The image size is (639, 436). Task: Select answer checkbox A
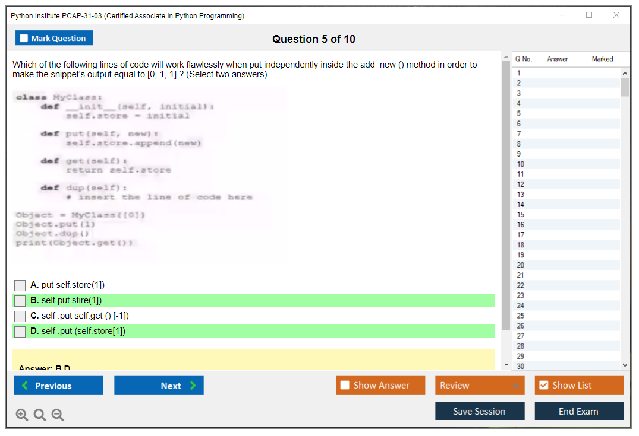(20, 285)
